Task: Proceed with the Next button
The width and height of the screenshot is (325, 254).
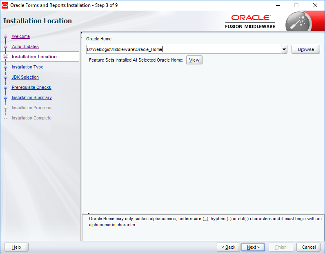Action: point(253,247)
